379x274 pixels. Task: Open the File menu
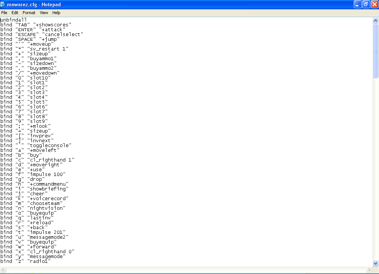coord(4,13)
